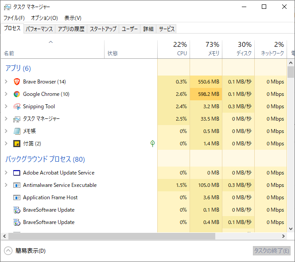Click the 2.4% CPU cell for Snipping Tool

(x=174, y=106)
